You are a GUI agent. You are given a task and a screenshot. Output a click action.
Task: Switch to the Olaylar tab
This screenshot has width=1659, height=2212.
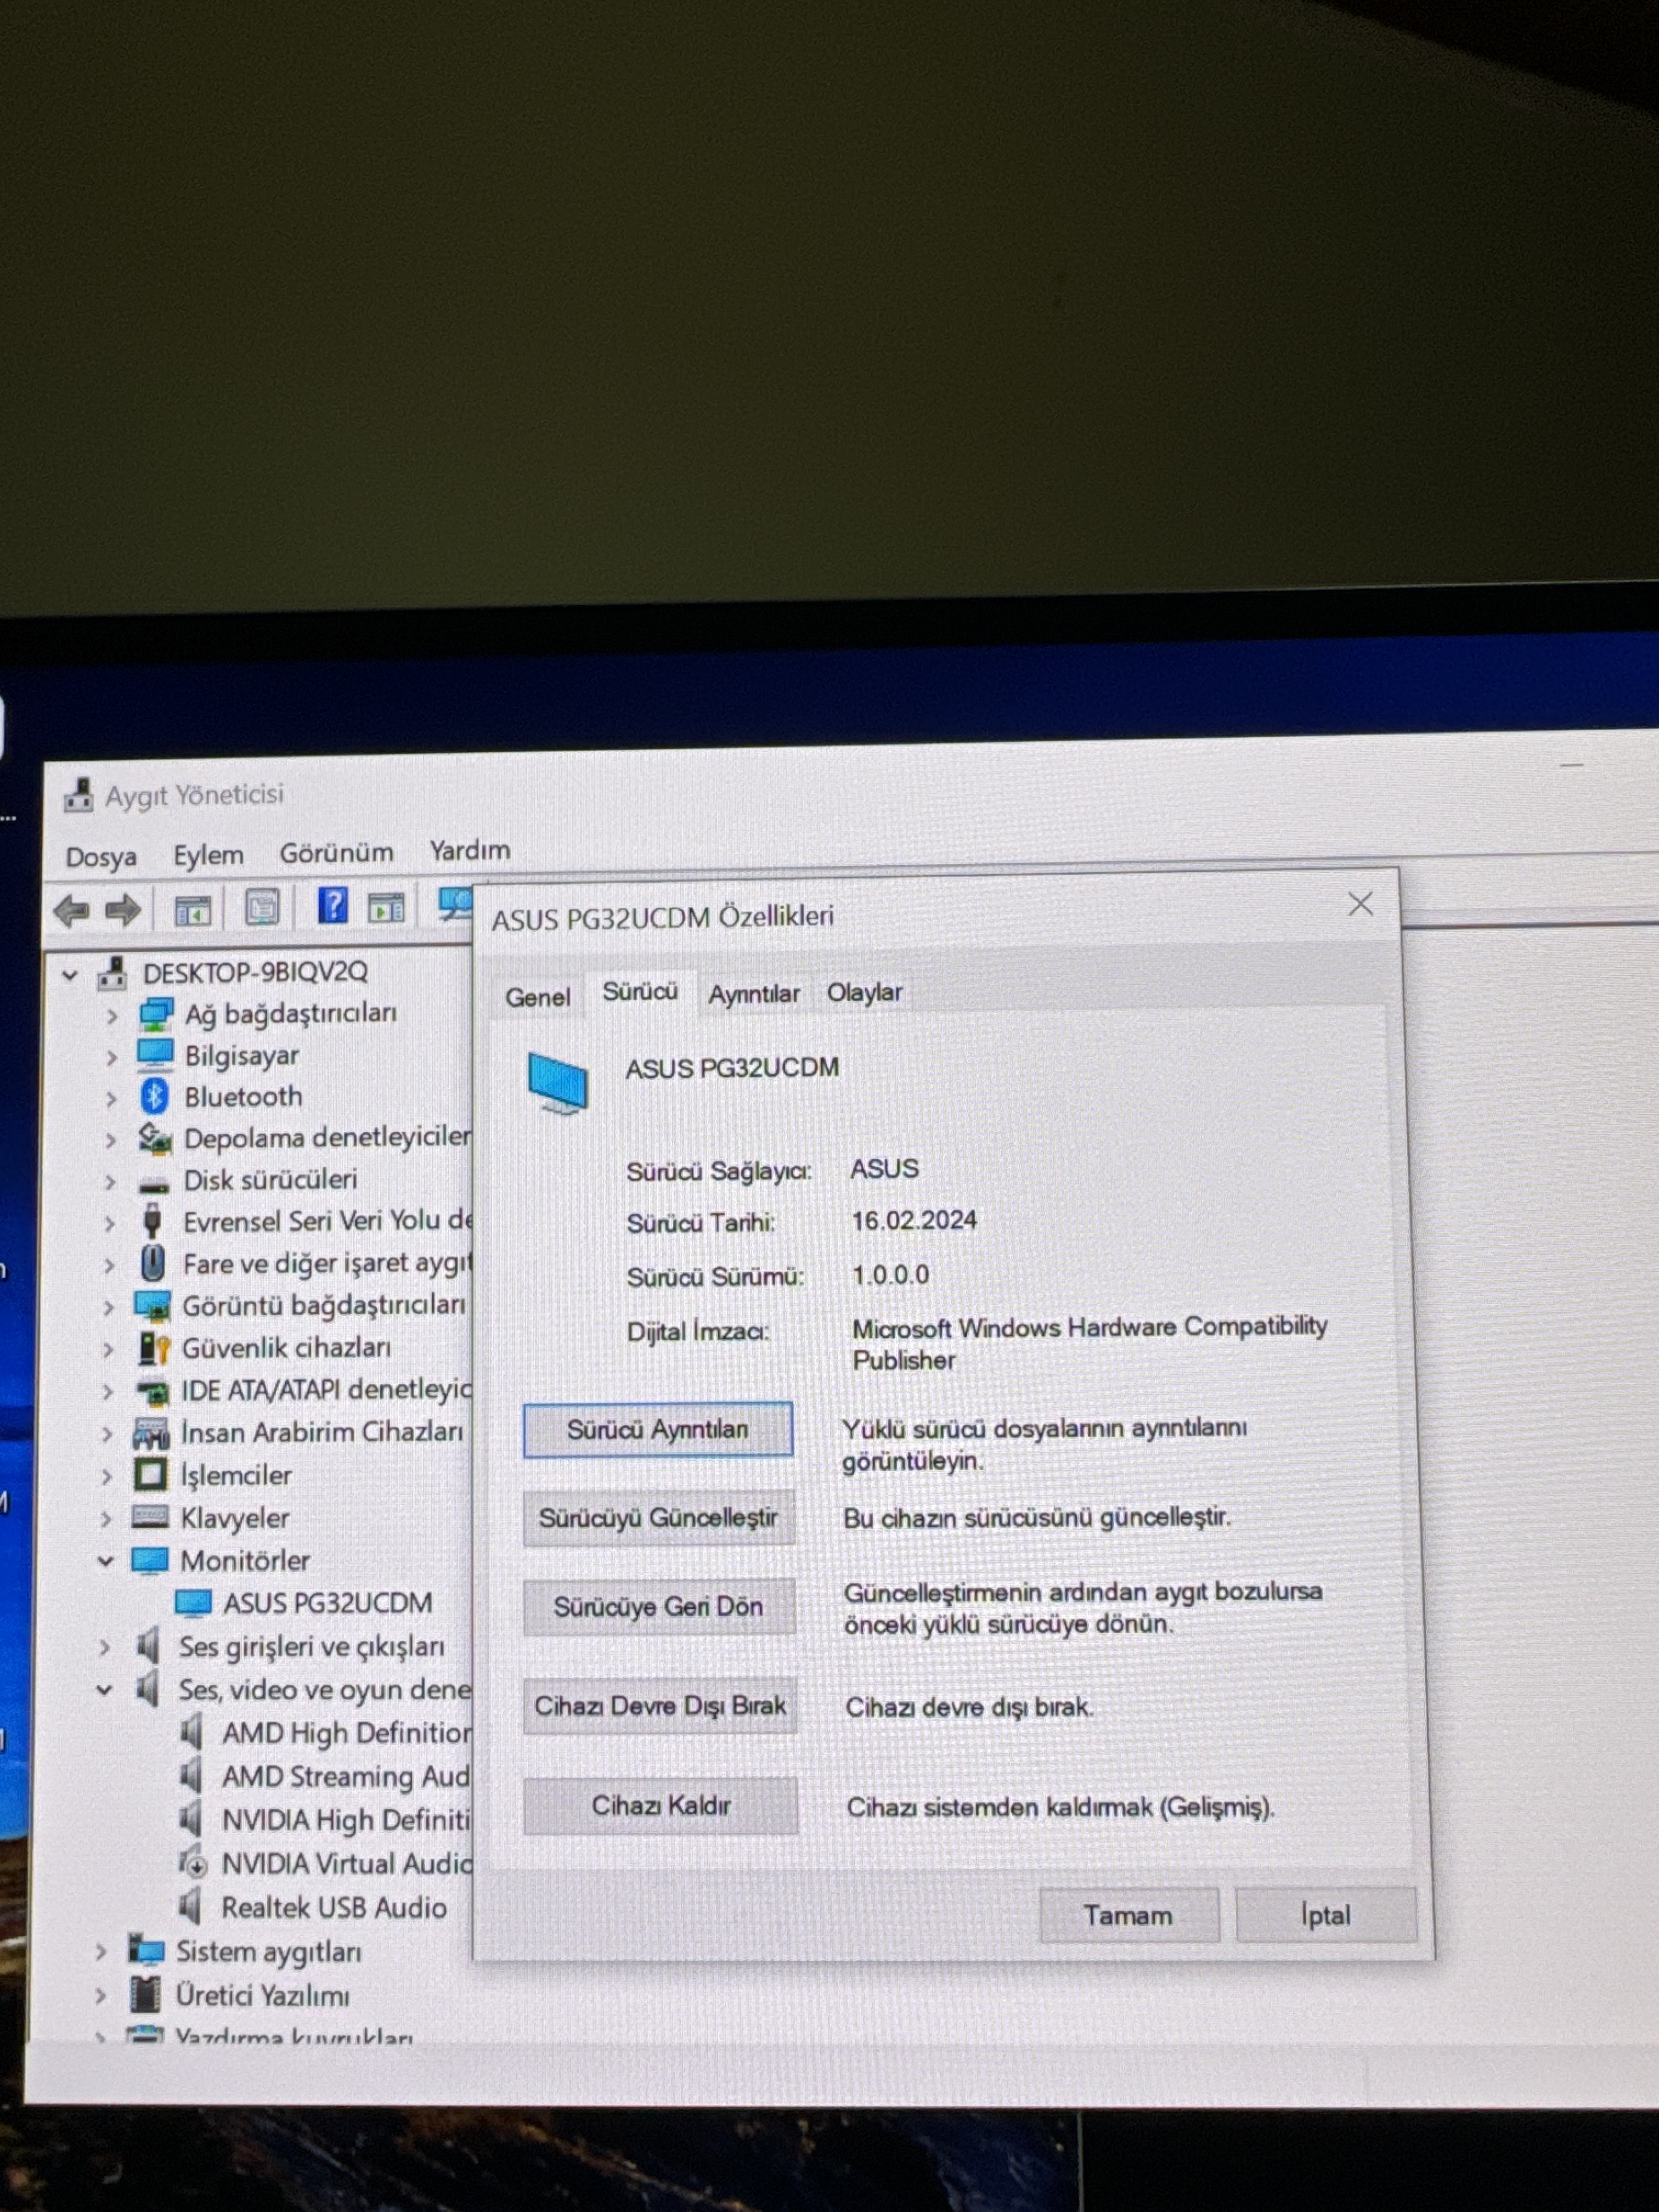point(864,992)
